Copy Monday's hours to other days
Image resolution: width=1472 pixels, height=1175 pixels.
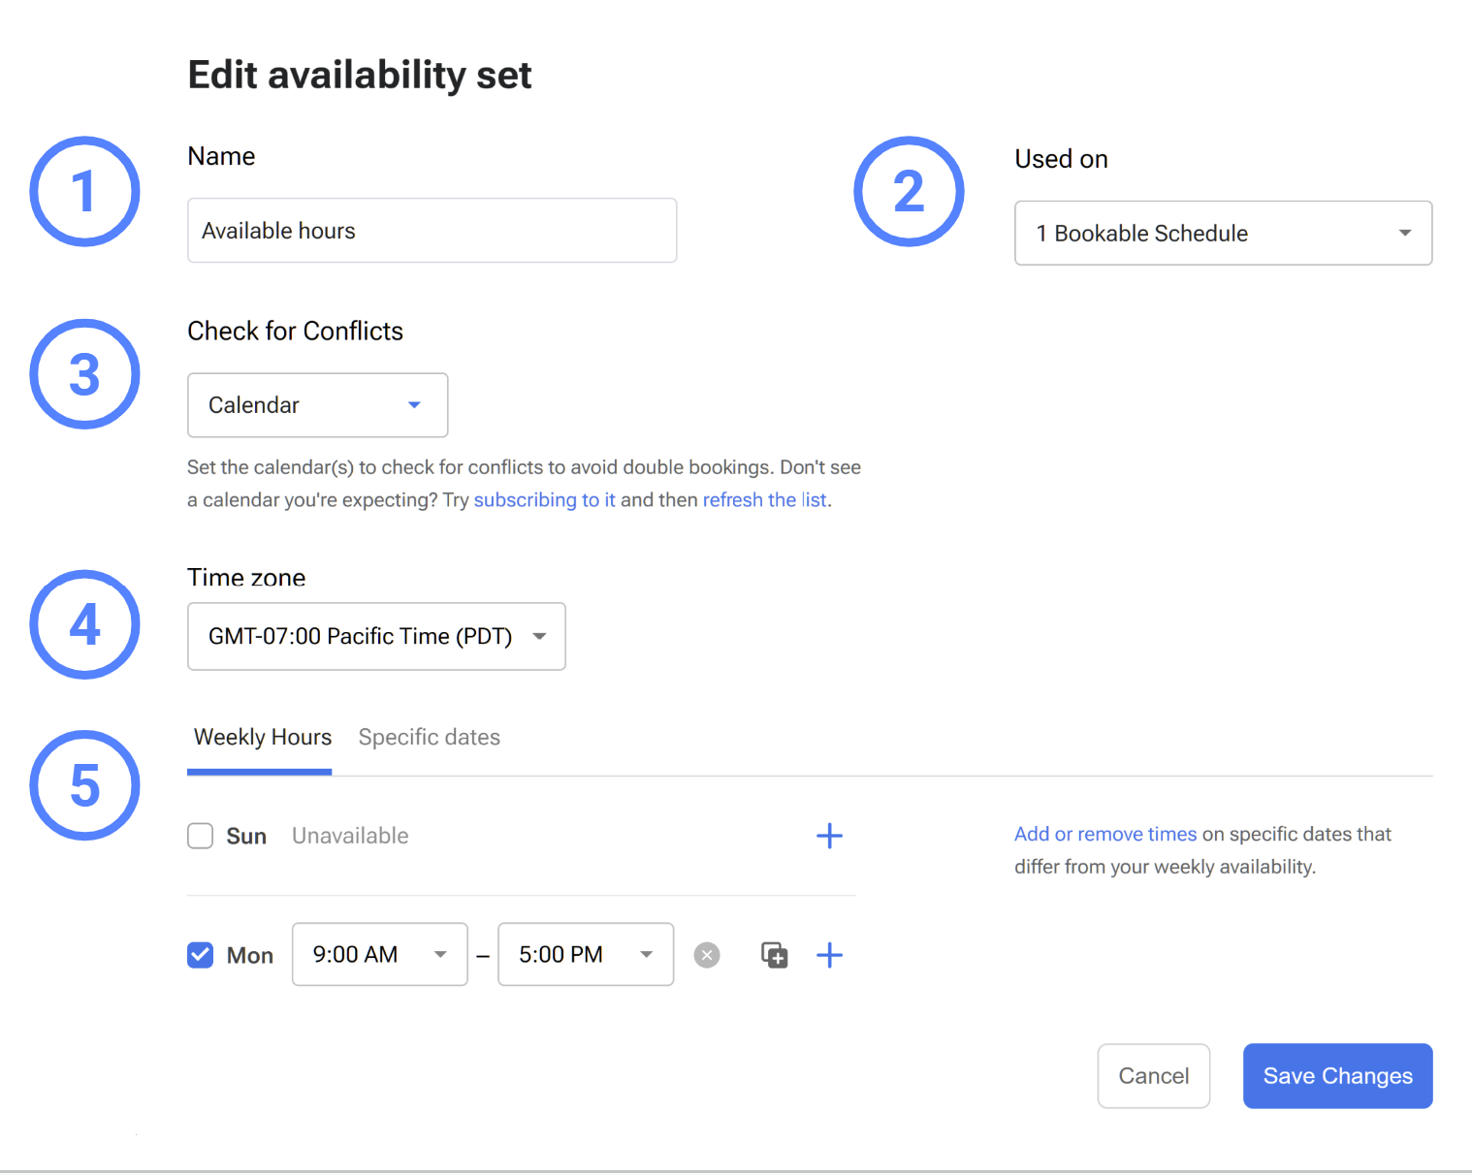(x=774, y=955)
